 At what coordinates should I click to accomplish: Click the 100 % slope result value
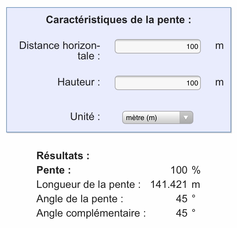(x=185, y=170)
